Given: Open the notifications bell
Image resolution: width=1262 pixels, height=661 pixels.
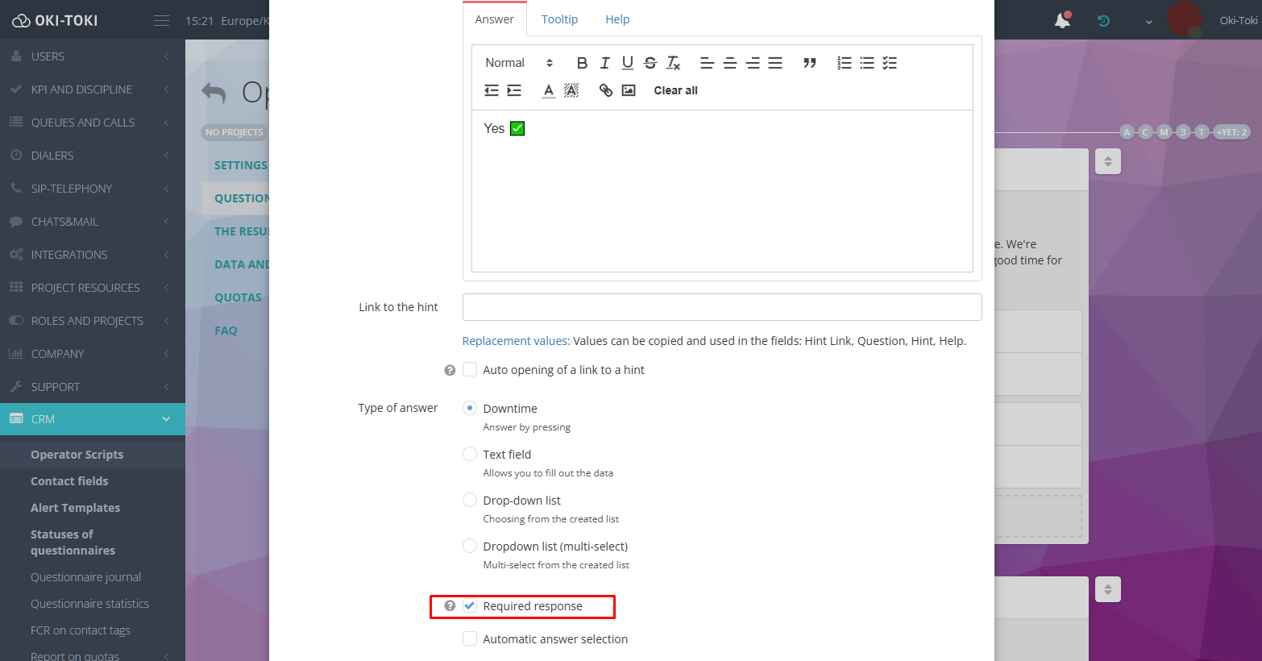Looking at the screenshot, I should click(1063, 21).
